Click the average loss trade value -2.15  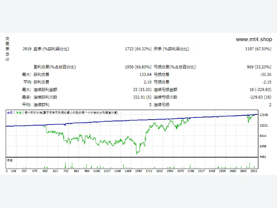pyautogui.click(x=267, y=82)
